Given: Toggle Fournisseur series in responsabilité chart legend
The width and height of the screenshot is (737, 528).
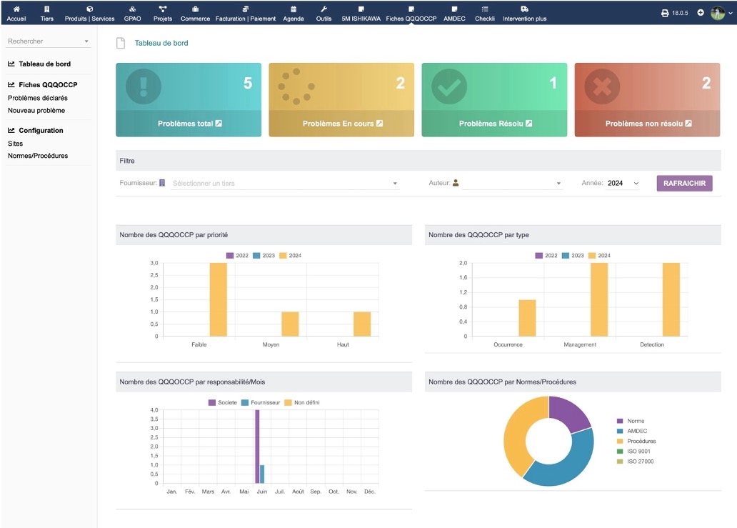Looking at the screenshot, I should 261,402.
